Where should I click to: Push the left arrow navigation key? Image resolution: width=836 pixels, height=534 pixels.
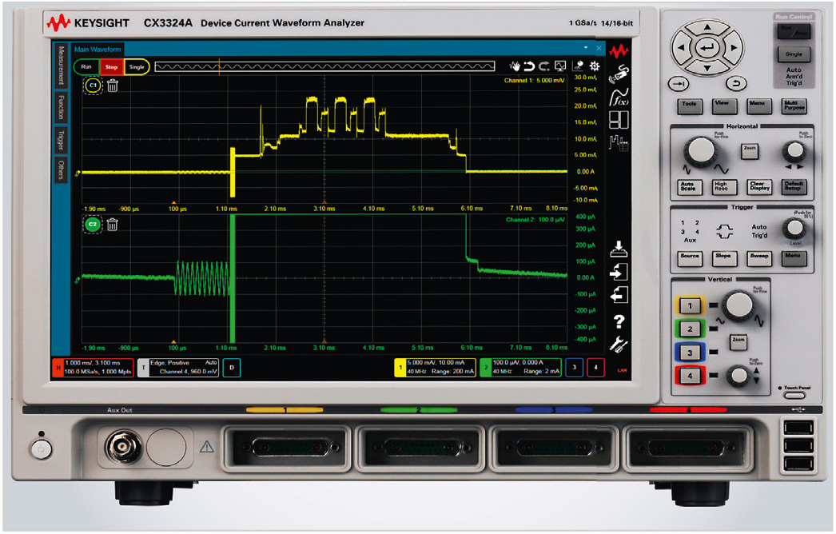(x=681, y=47)
